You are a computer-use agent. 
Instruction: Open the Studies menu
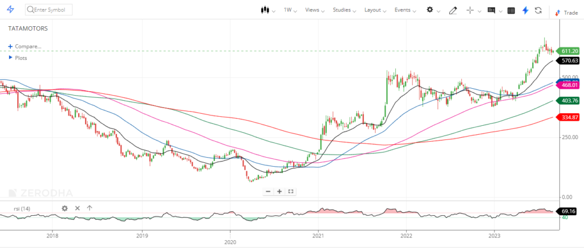point(344,10)
